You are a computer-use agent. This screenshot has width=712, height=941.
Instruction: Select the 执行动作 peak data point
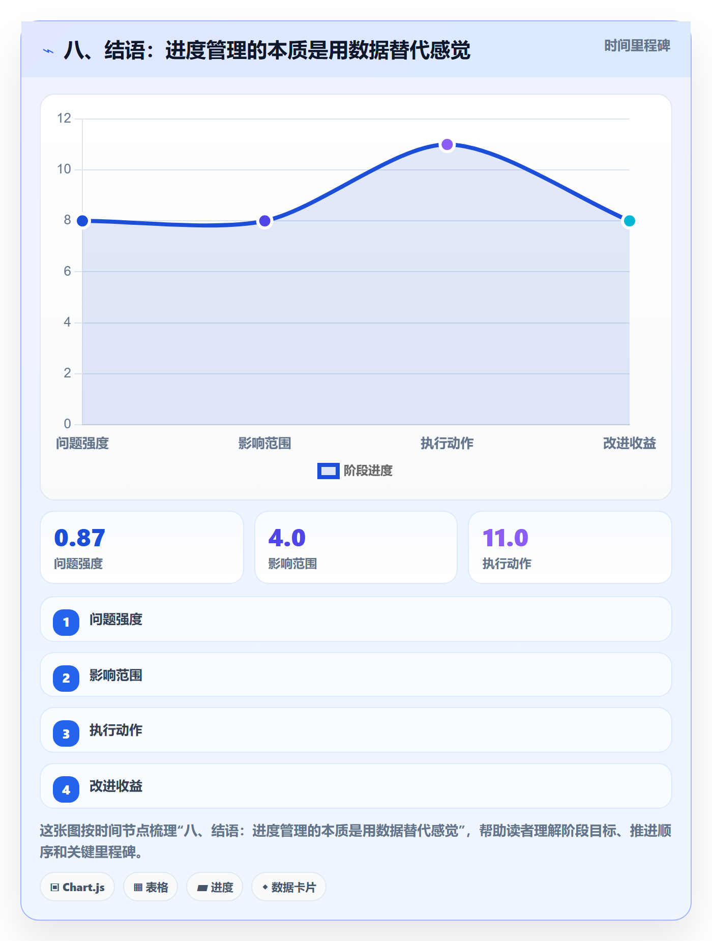click(447, 144)
